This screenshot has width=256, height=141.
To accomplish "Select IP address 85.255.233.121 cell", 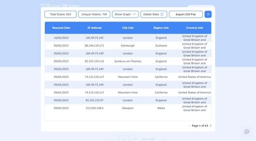I will [95, 61].
